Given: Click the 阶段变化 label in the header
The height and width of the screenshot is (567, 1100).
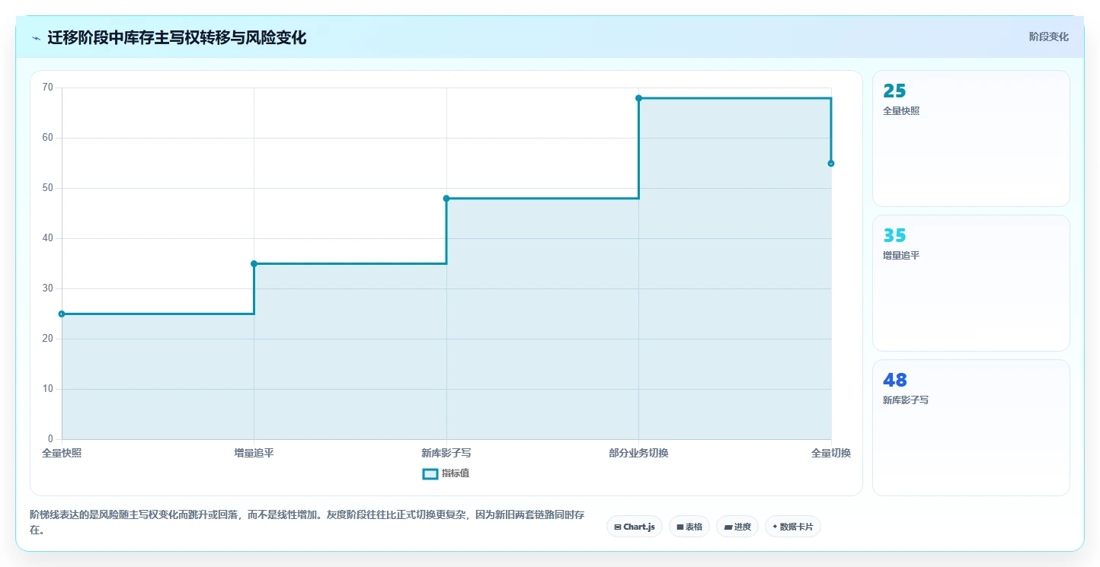Looking at the screenshot, I should click(x=1048, y=37).
